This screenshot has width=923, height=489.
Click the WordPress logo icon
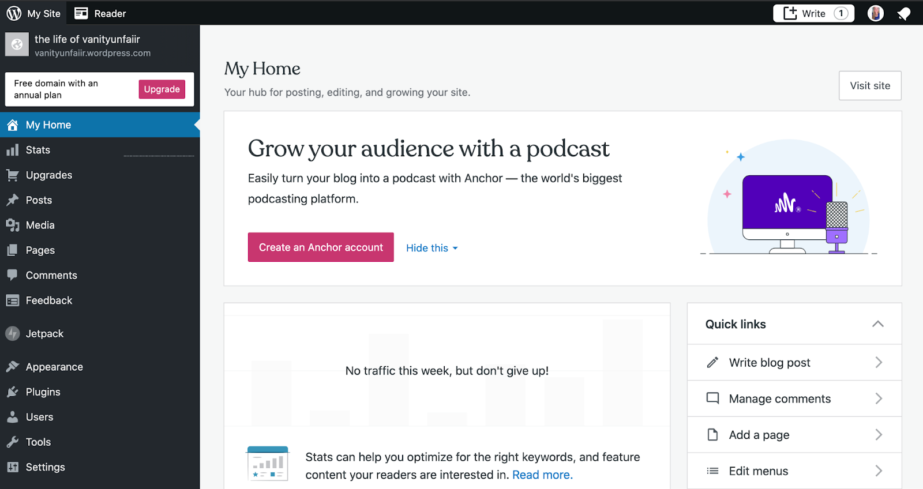click(14, 13)
